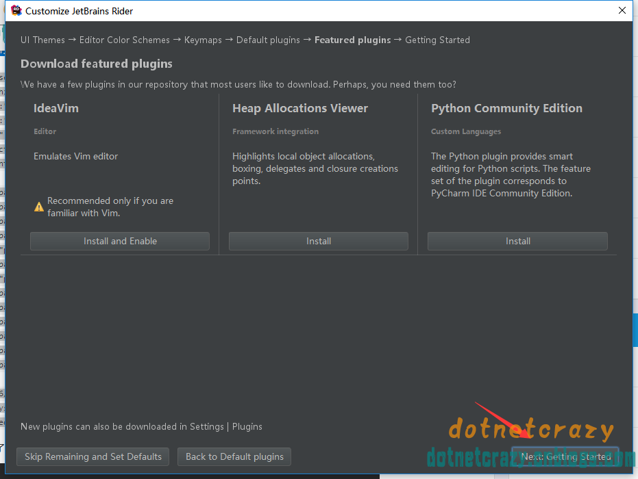Viewport: 638px width, 479px height.
Task: Select the UI Themes breadcrumb step
Action: point(42,40)
